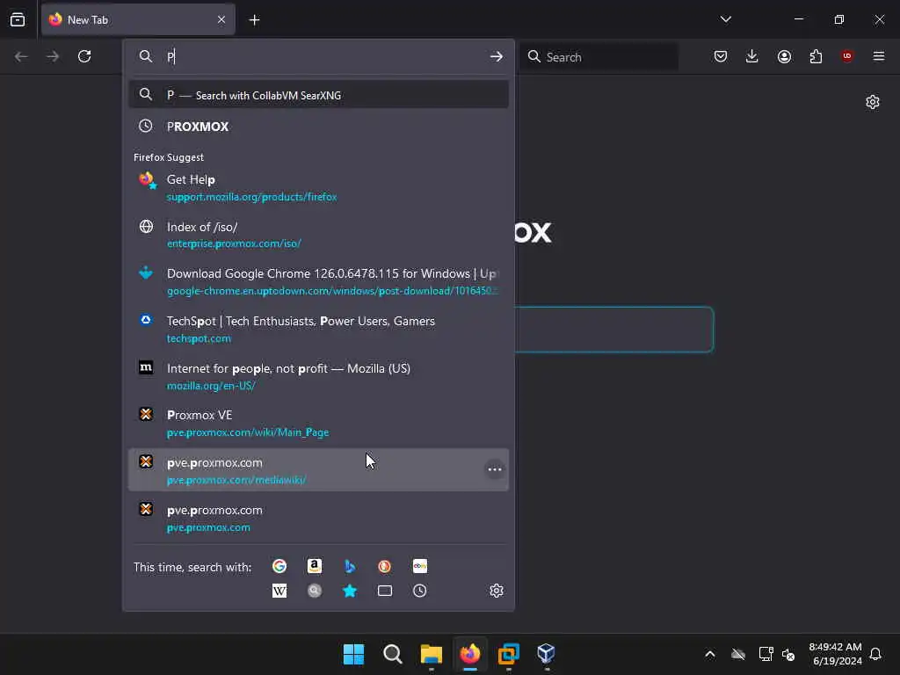This screenshot has width=900, height=675.
Task: Click the network status tray icon
Action: click(766, 654)
